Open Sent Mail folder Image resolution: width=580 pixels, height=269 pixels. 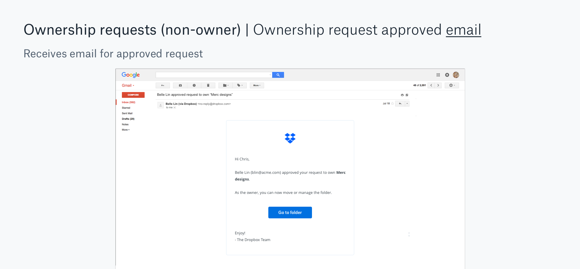(x=127, y=113)
